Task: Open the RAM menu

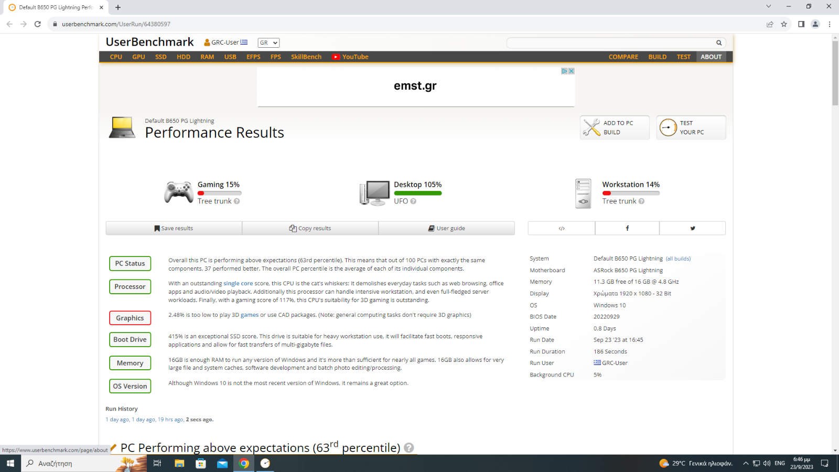Action: pyautogui.click(x=207, y=57)
